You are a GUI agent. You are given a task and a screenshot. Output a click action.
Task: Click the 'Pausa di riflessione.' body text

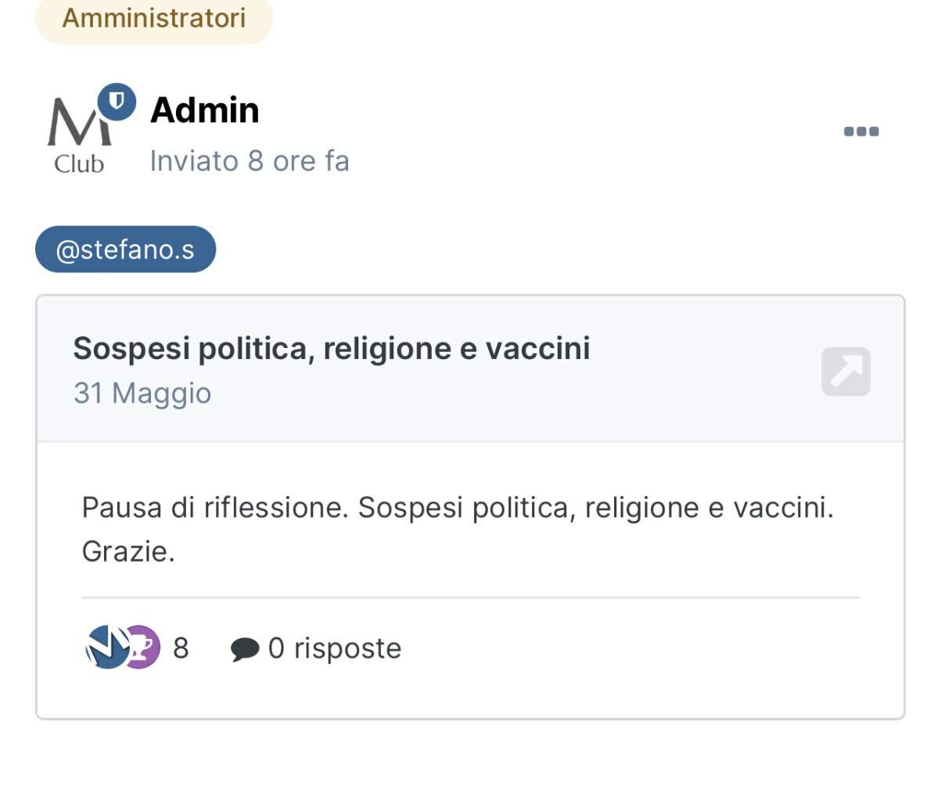(x=215, y=508)
